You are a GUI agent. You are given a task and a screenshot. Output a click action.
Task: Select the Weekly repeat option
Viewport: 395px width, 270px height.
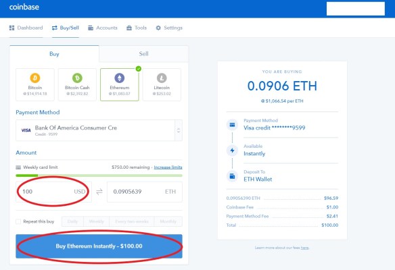pyautogui.click(x=97, y=221)
